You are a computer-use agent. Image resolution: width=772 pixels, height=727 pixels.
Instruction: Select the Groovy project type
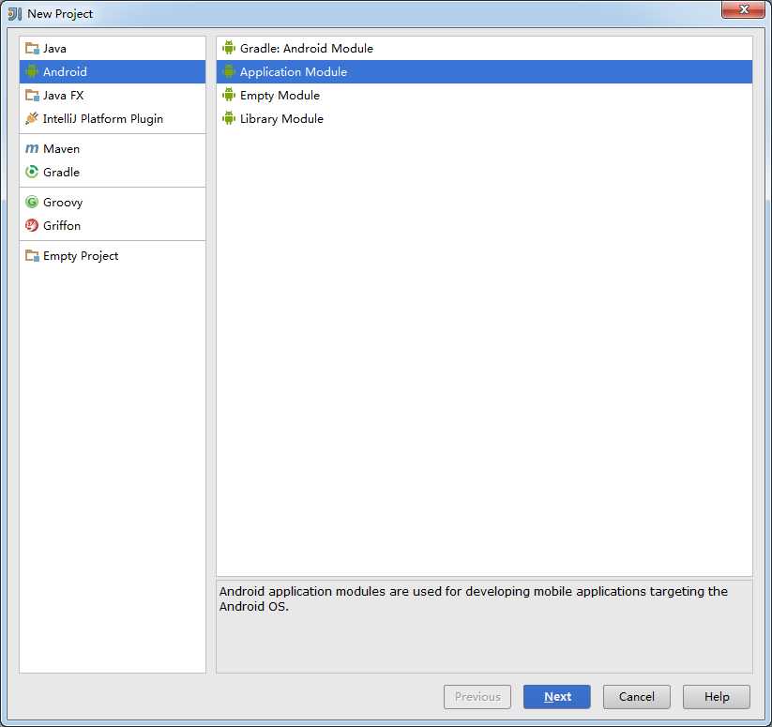coord(113,202)
